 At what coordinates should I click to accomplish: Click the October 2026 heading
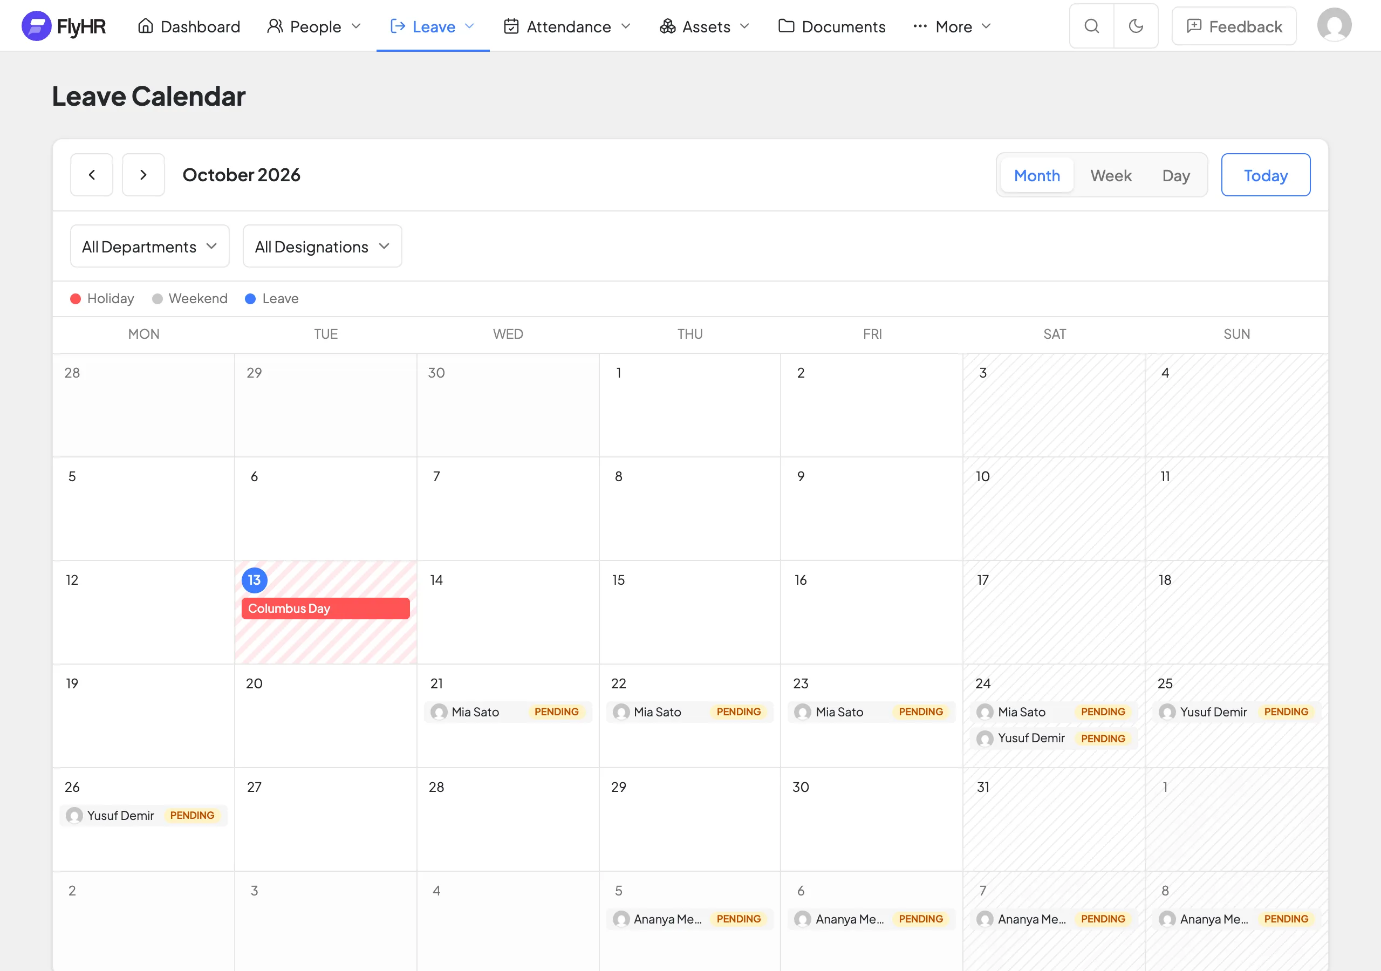pyautogui.click(x=241, y=174)
